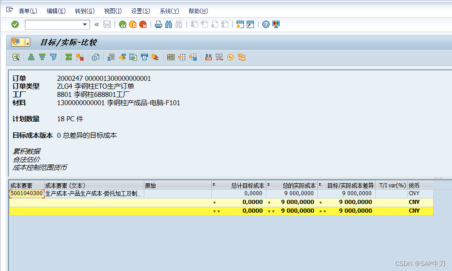Click the Previous Page icon
The height and width of the screenshot is (271, 452).
click(204, 24)
